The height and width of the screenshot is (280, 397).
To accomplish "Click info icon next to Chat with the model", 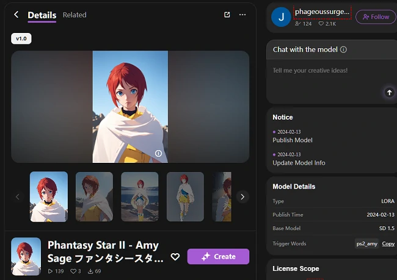I will (343, 49).
